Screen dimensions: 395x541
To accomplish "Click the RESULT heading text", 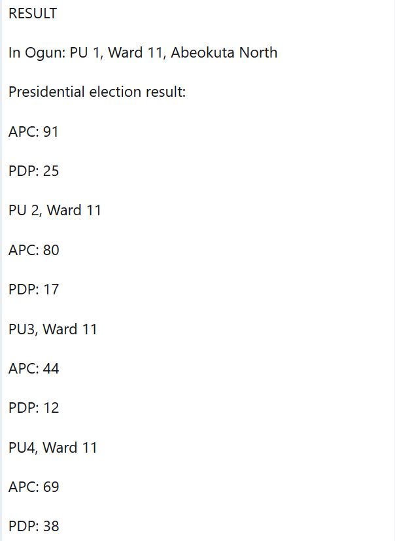I will pos(33,13).
